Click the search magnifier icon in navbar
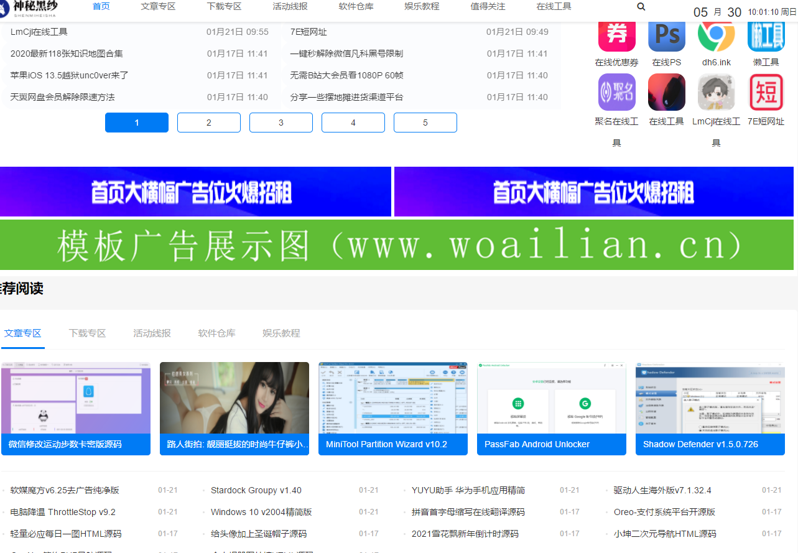798x553 pixels. tap(641, 7)
